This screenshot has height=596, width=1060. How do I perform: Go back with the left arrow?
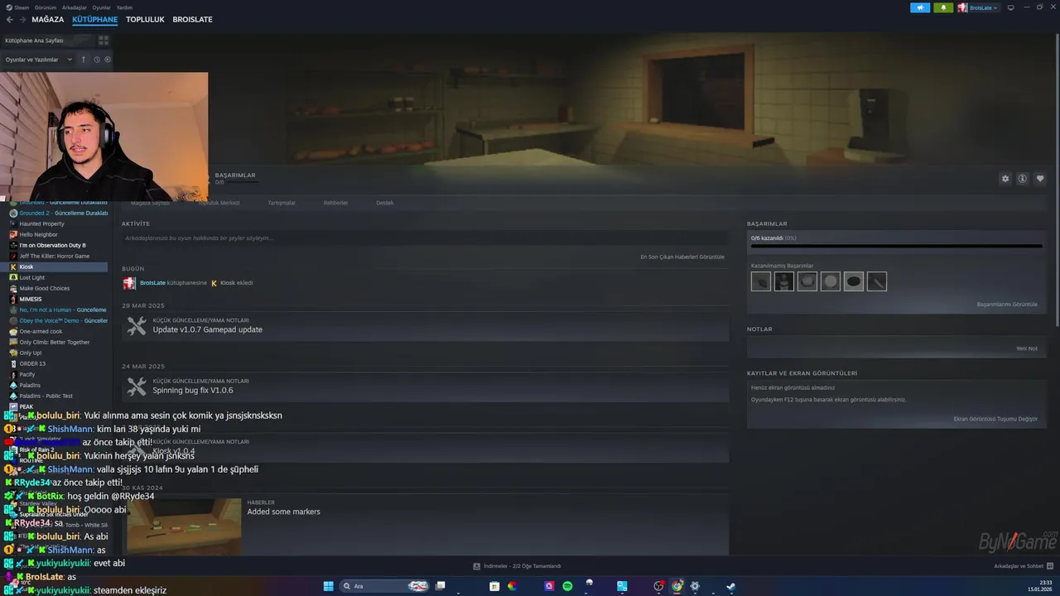[9, 19]
